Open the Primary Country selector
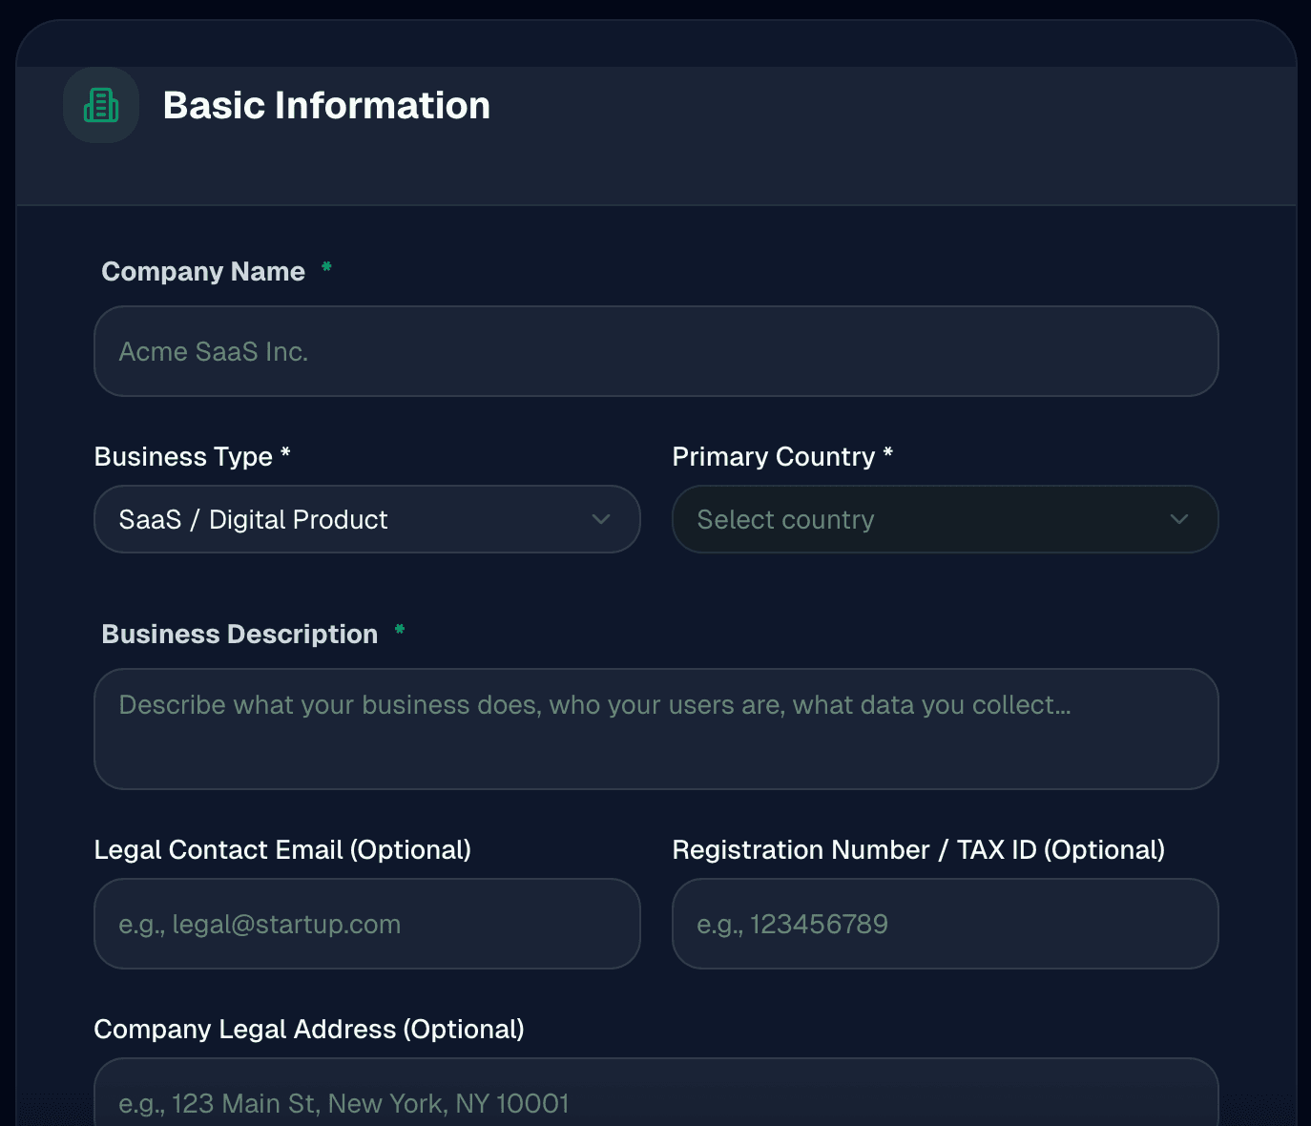The height and width of the screenshot is (1126, 1311). (x=945, y=519)
